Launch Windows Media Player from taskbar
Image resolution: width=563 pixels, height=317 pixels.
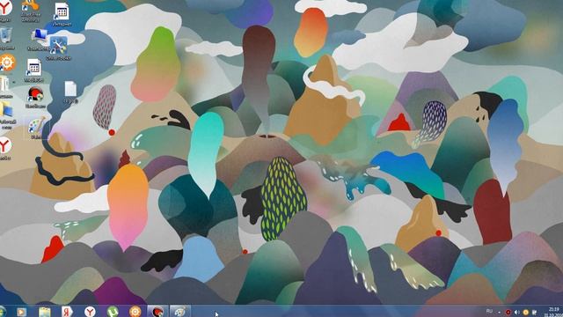(21, 312)
